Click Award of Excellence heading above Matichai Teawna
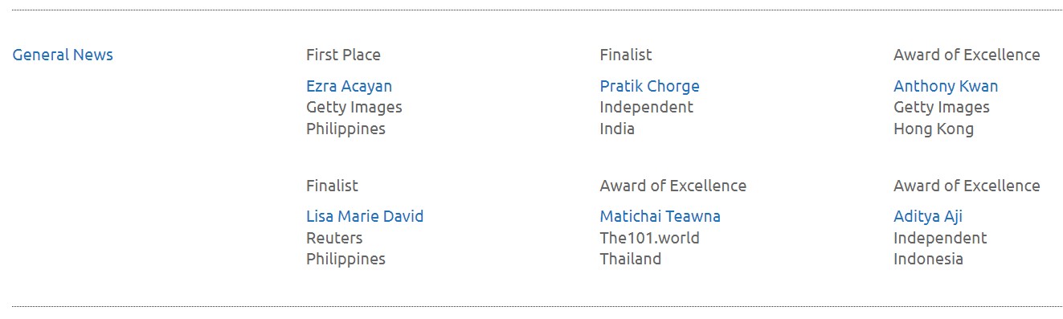The height and width of the screenshot is (319, 1063). [x=673, y=186]
